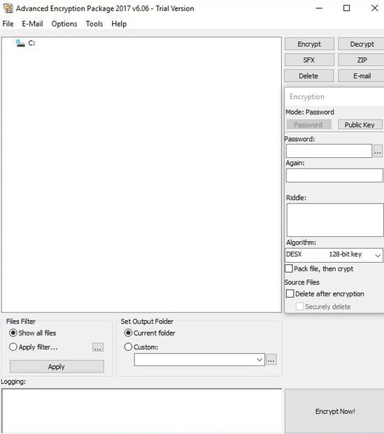Click the ZIP button
Image resolution: width=384 pixels, height=434 pixels.
click(x=362, y=60)
